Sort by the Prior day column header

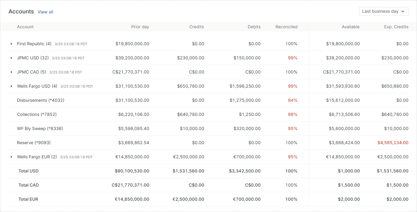tap(140, 27)
